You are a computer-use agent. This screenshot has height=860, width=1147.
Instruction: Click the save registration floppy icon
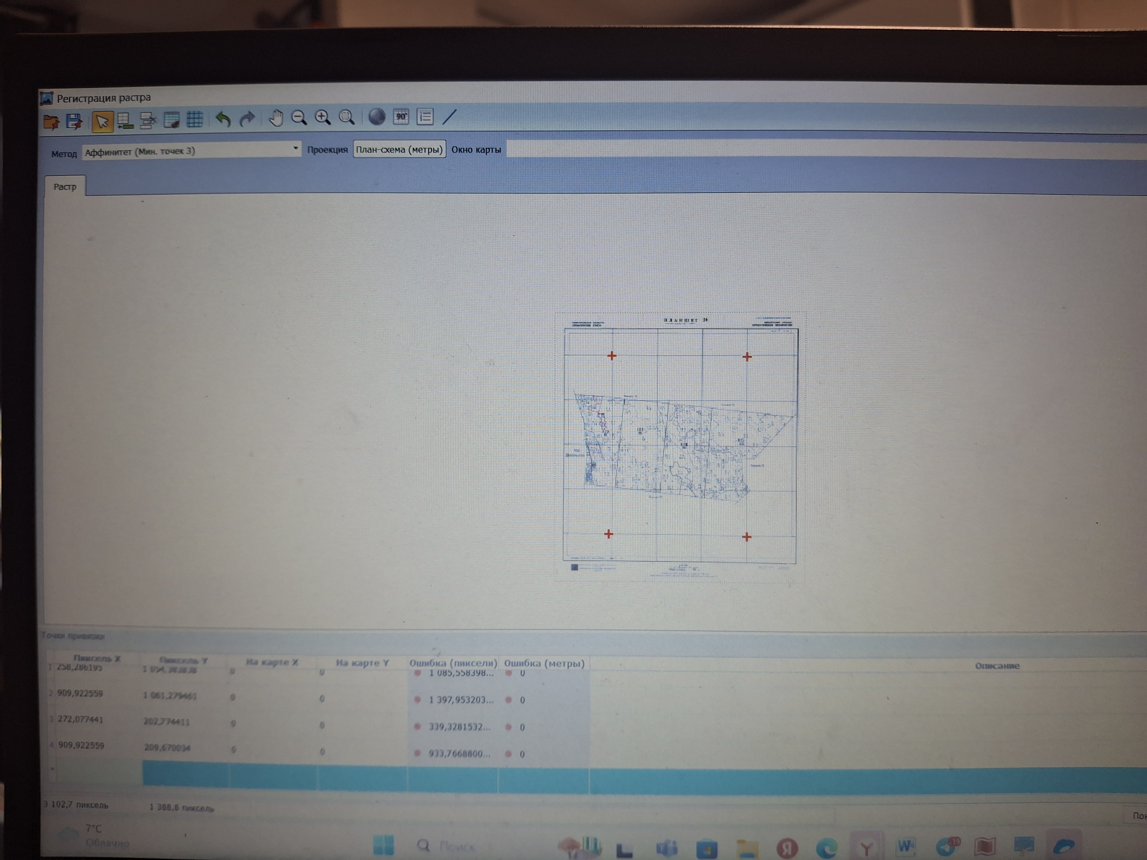click(74, 121)
